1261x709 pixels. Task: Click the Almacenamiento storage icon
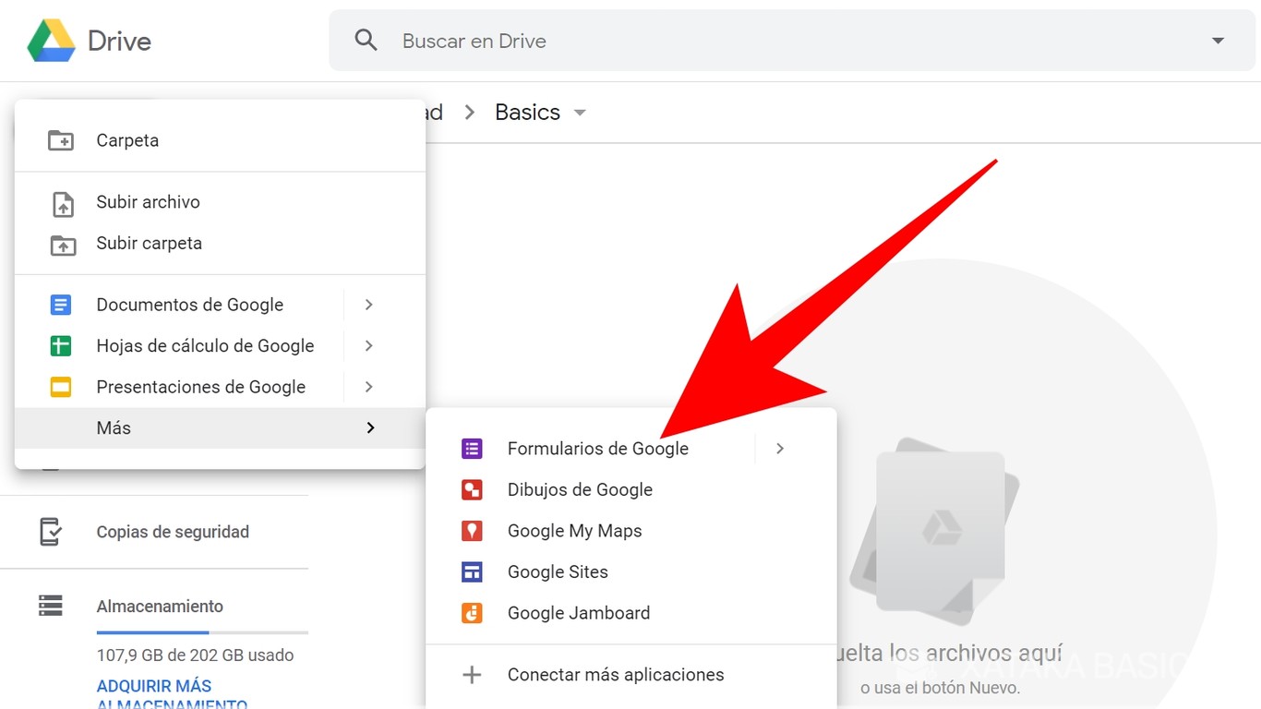pyautogui.click(x=51, y=607)
